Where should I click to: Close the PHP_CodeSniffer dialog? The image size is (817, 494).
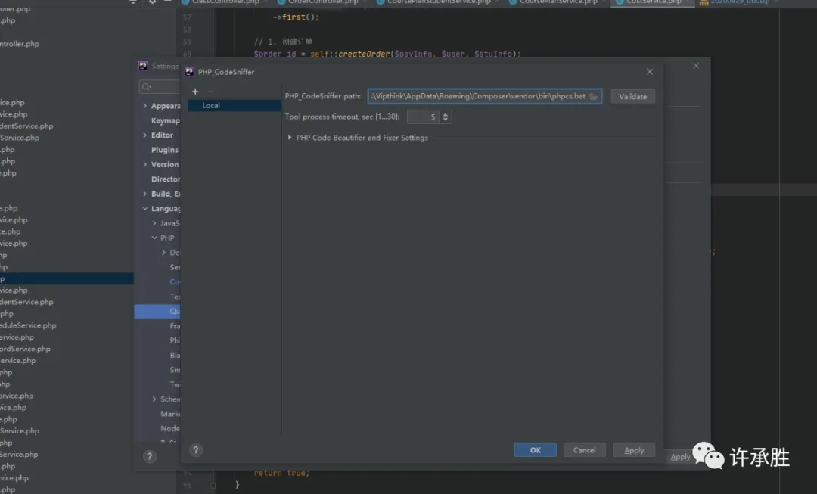pyautogui.click(x=650, y=72)
